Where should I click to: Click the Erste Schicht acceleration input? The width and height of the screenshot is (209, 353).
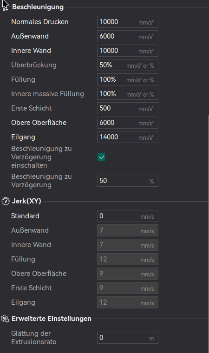[128, 108]
